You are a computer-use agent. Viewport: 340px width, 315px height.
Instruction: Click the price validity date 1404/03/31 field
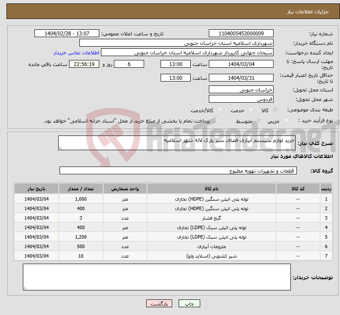tap(241, 78)
